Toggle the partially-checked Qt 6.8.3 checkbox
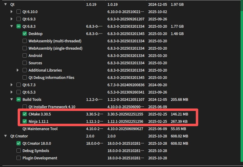 (19, 26)
